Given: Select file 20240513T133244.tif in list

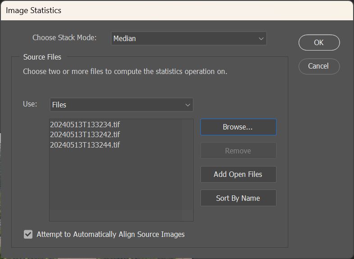Looking at the screenshot, I should [x=85, y=145].
